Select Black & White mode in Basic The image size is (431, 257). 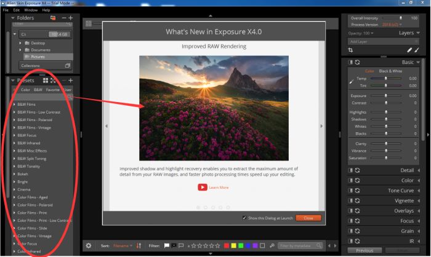(x=390, y=71)
